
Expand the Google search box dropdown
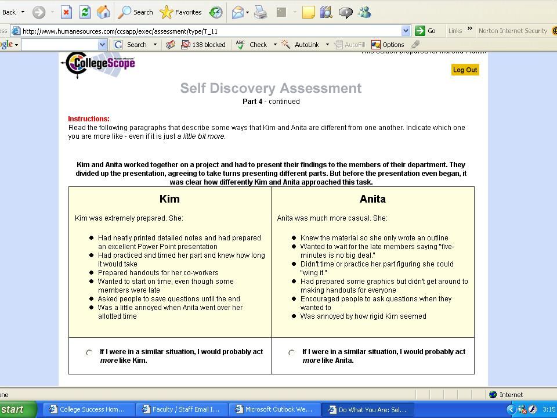pos(102,45)
